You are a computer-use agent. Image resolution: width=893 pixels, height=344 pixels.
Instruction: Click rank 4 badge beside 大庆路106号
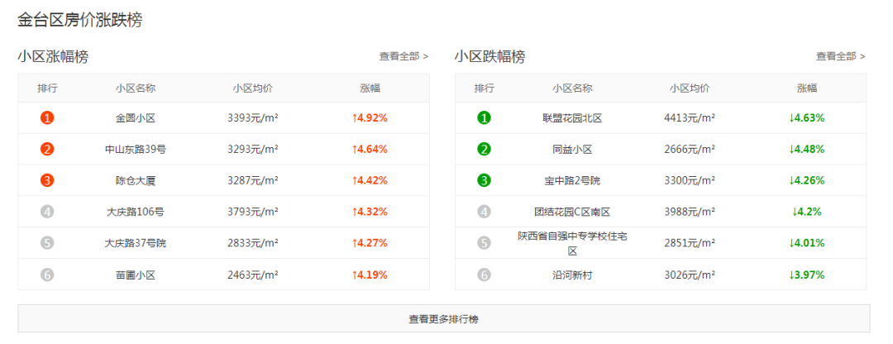(x=47, y=212)
